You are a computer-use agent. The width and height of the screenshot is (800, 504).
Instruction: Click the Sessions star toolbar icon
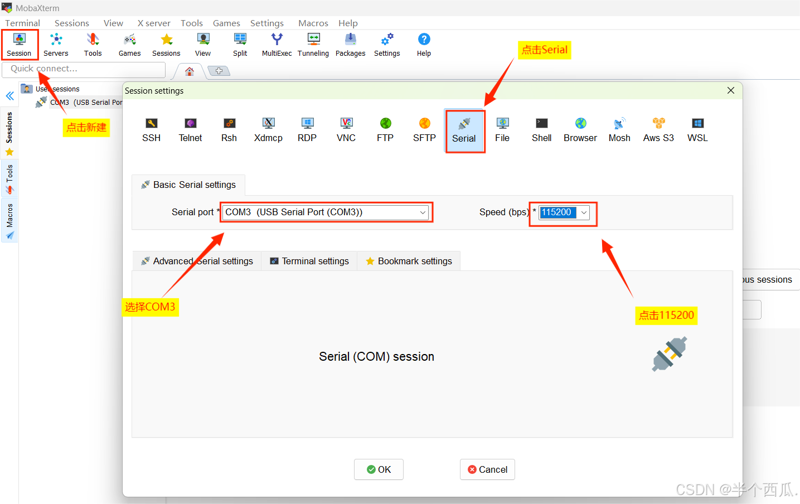(166, 45)
